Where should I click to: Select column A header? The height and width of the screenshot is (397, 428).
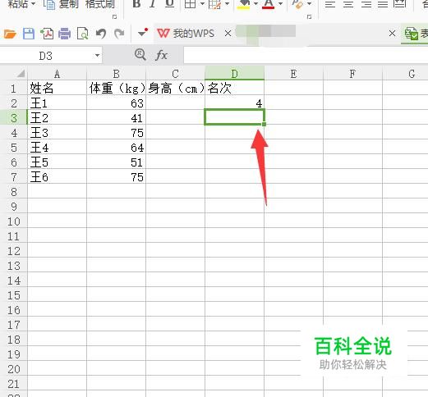57,74
